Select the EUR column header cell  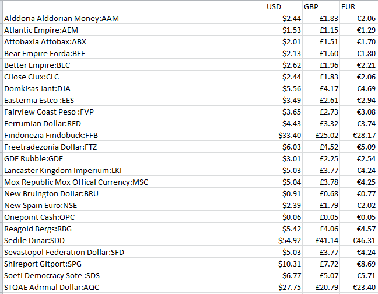pyautogui.click(x=359, y=6)
